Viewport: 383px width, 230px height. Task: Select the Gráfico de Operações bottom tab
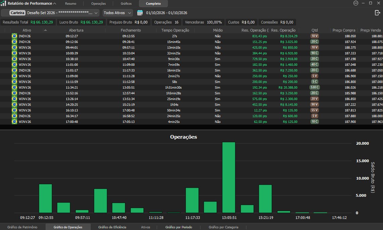(68, 227)
